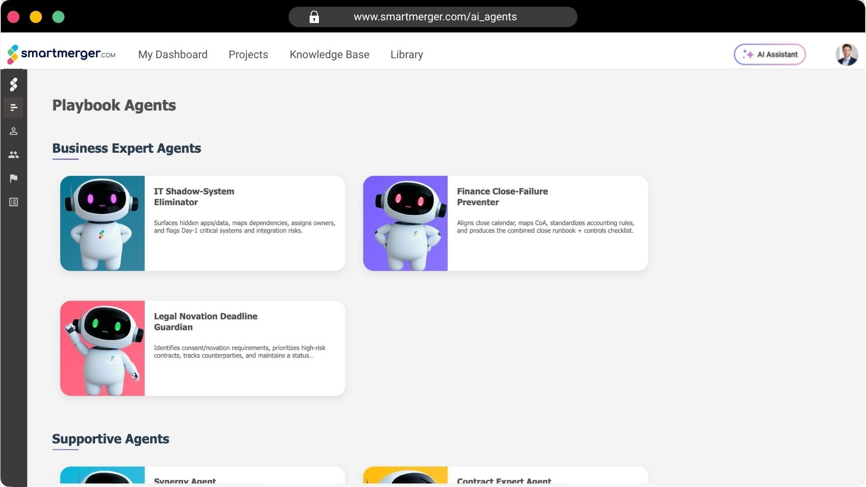Open the team group sidebar icon
Viewport: 866px width, 487px height.
click(14, 155)
